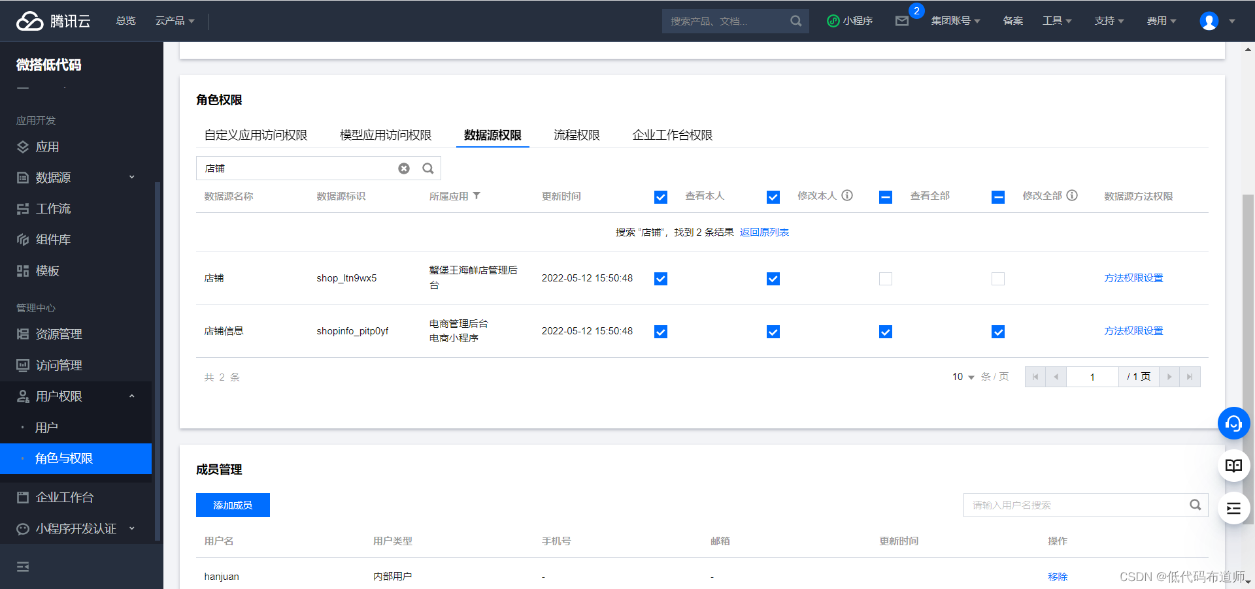
Task: Open the mail notifications icon
Action: pyautogui.click(x=902, y=21)
